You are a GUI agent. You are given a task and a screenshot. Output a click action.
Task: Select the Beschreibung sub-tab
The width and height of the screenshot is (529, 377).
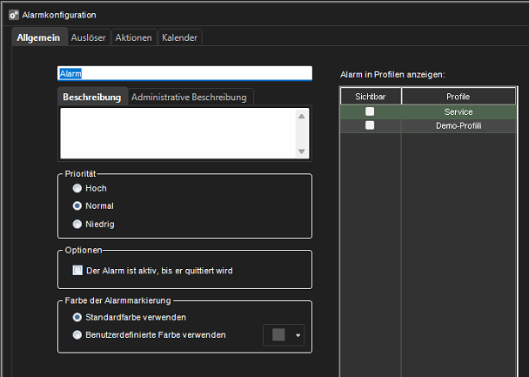click(x=92, y=97)
